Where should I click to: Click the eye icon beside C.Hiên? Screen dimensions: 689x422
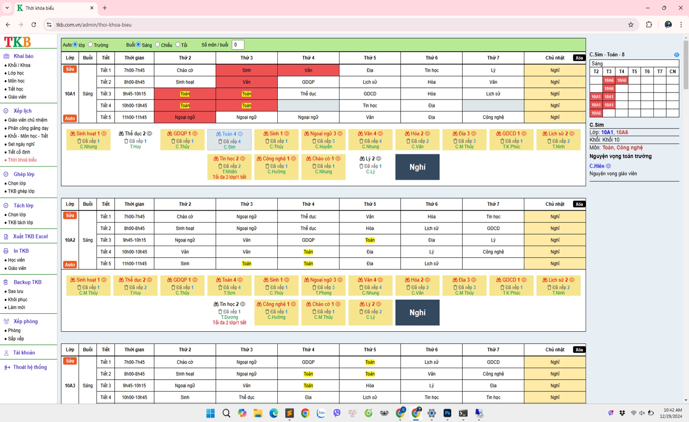tap(608, 166)
